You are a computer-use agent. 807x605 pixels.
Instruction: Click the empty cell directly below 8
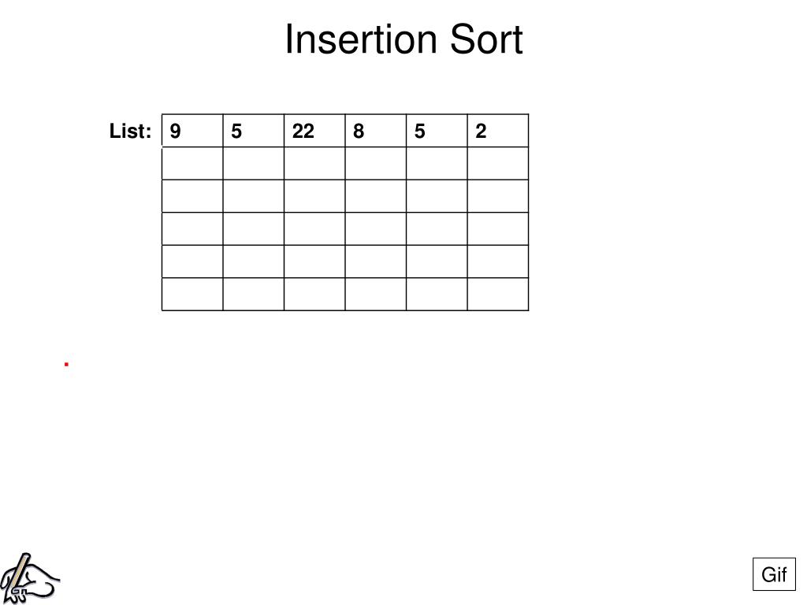tap(376, 164)
